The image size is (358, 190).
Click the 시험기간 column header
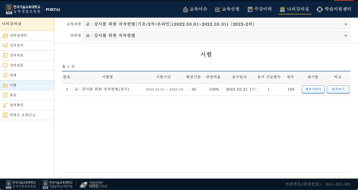[x=163, y=77]
